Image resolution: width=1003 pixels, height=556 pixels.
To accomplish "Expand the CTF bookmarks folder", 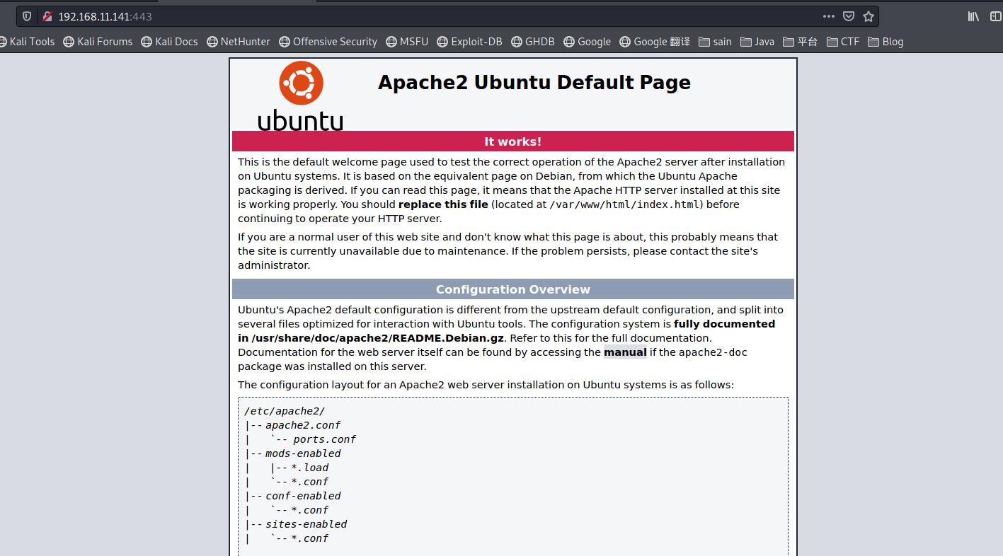I will pyautogui.click(x=843, y=42).
